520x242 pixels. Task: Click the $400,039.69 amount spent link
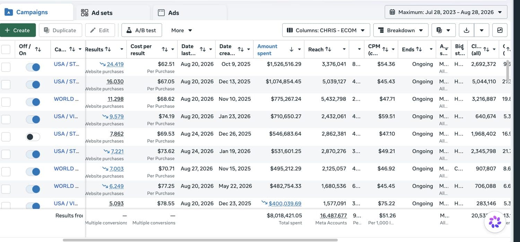[285, 204]
